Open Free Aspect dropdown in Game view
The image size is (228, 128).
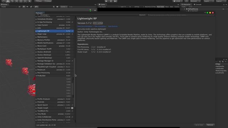click(x=109, y=7)
